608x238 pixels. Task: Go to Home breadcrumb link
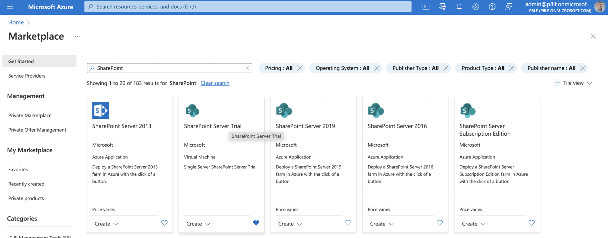click(16, 22)
